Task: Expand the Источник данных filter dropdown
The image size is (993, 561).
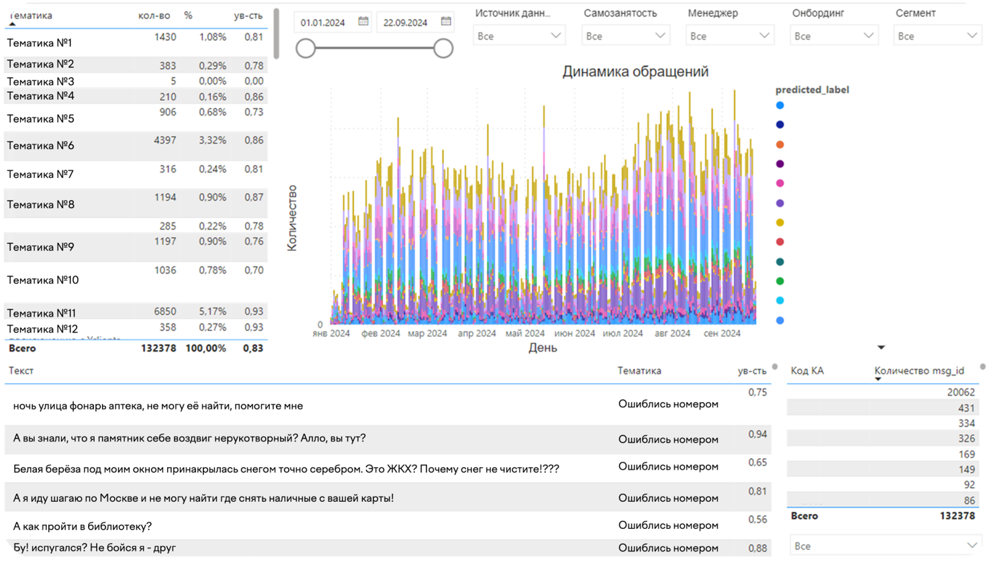Action: click(x=520, y=36)
